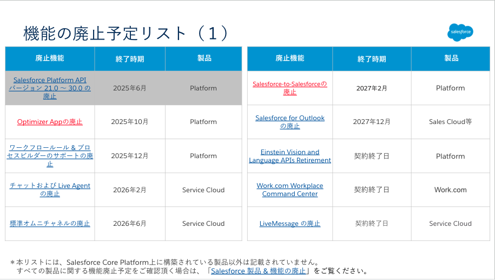Click the slide title 機能の廃止予定リスト（1）

(x=126, y=33)
